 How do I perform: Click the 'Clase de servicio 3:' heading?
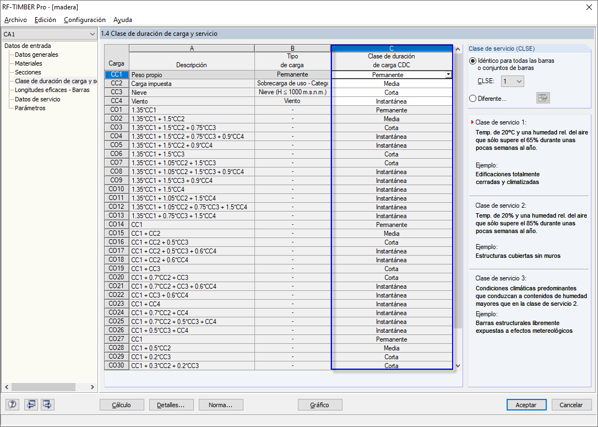501,278
